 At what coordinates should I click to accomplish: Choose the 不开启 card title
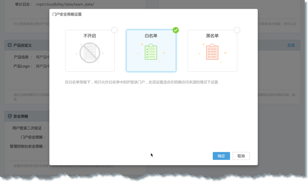(90, 36)
